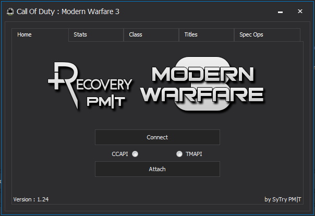Open the Home tab

coord(40,35)
